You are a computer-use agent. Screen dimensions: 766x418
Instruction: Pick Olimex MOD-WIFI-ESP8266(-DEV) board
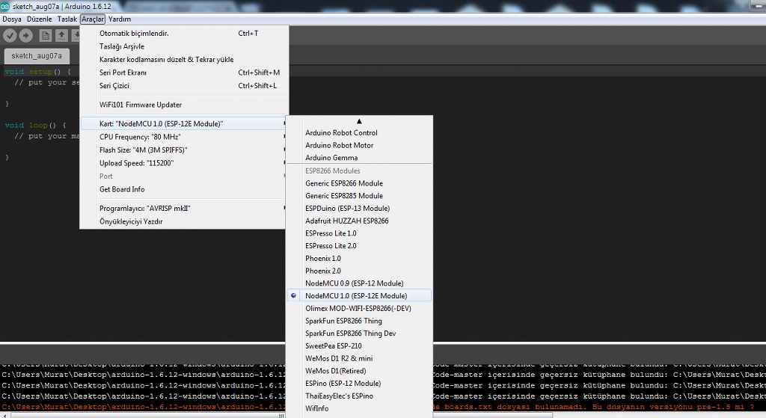(359, 308)
